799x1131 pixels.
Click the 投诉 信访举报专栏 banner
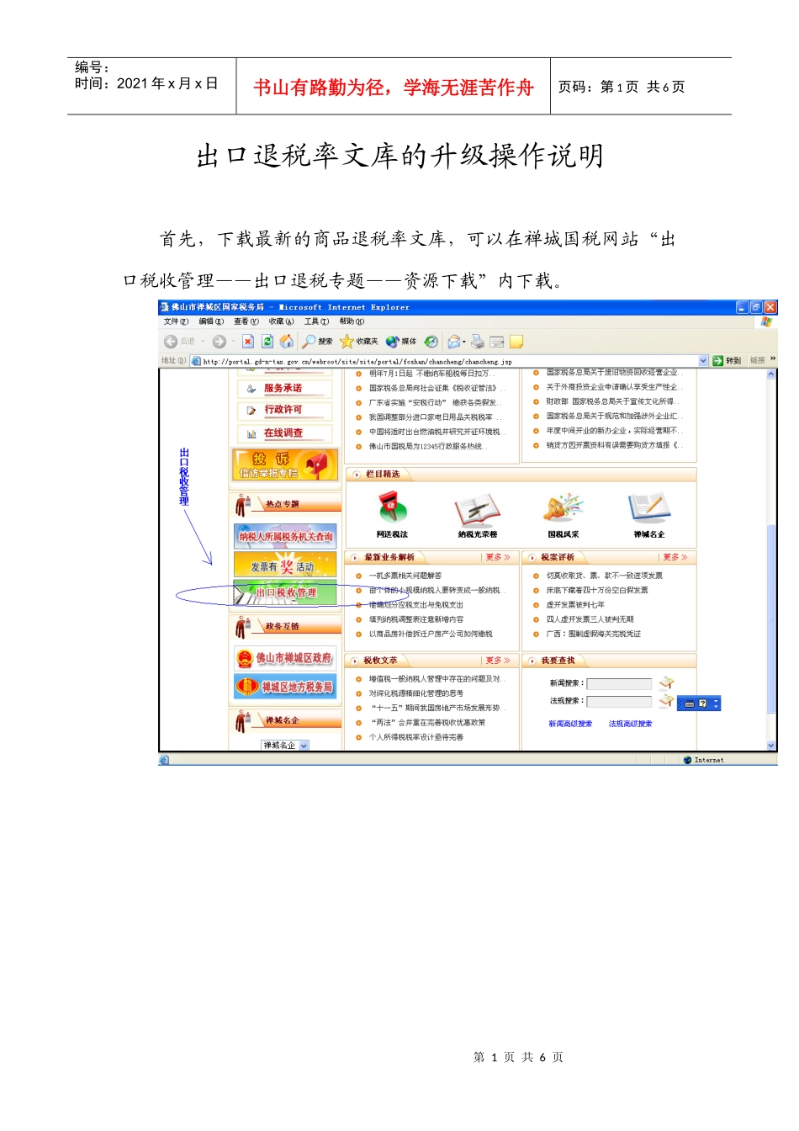[x=285, y=465]
